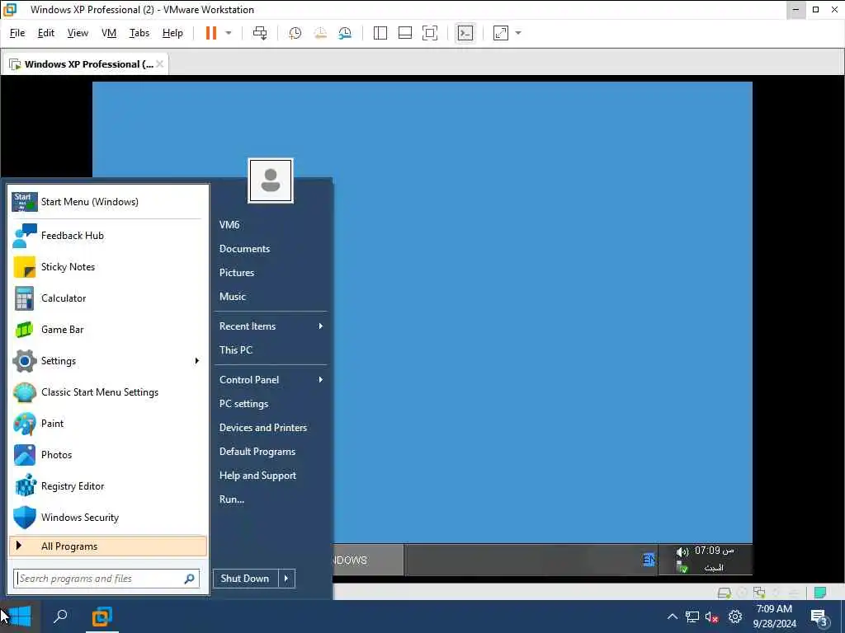Open Windows Security
845x633 pixels.
pos(108,518)
